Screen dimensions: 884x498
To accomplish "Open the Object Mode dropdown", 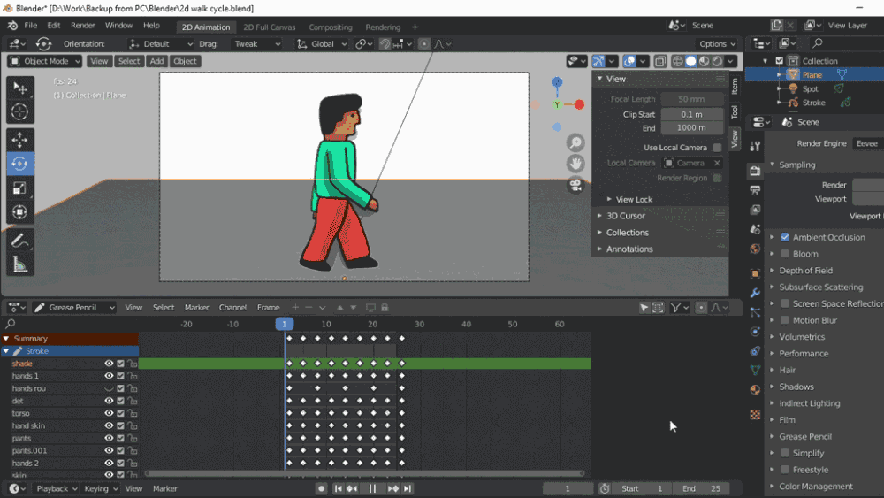I will click(45, 61).
